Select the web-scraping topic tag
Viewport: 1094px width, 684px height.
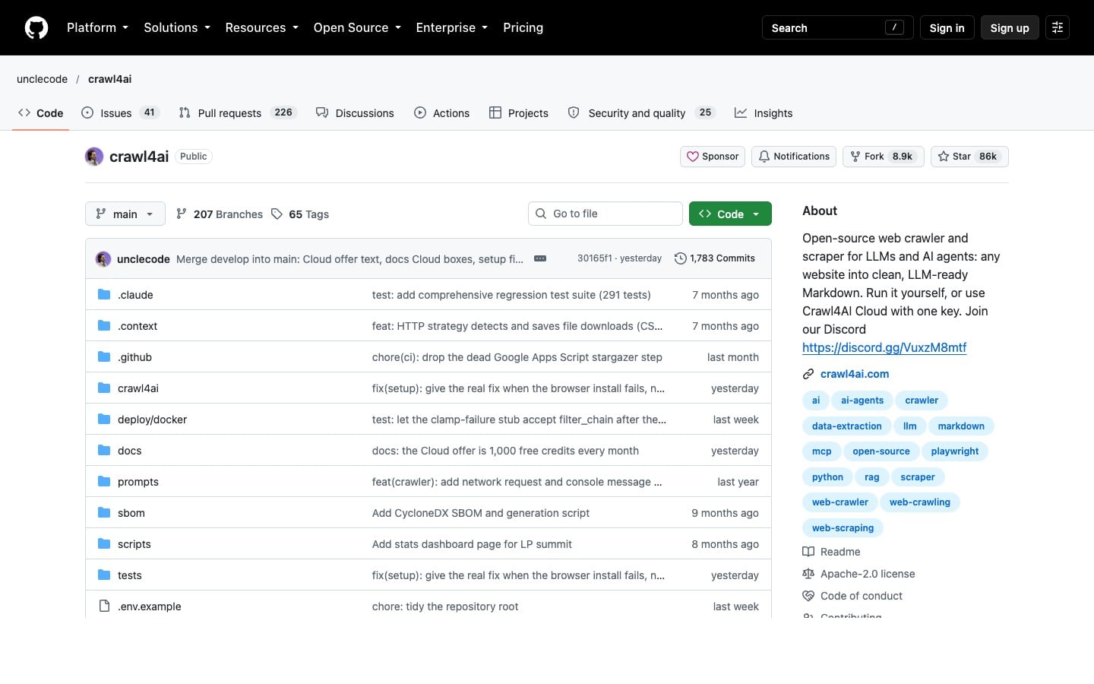pyautogui.click(x=843, y=528)
